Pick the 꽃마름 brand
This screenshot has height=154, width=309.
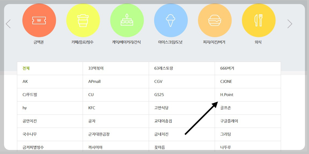coord(182,146)
